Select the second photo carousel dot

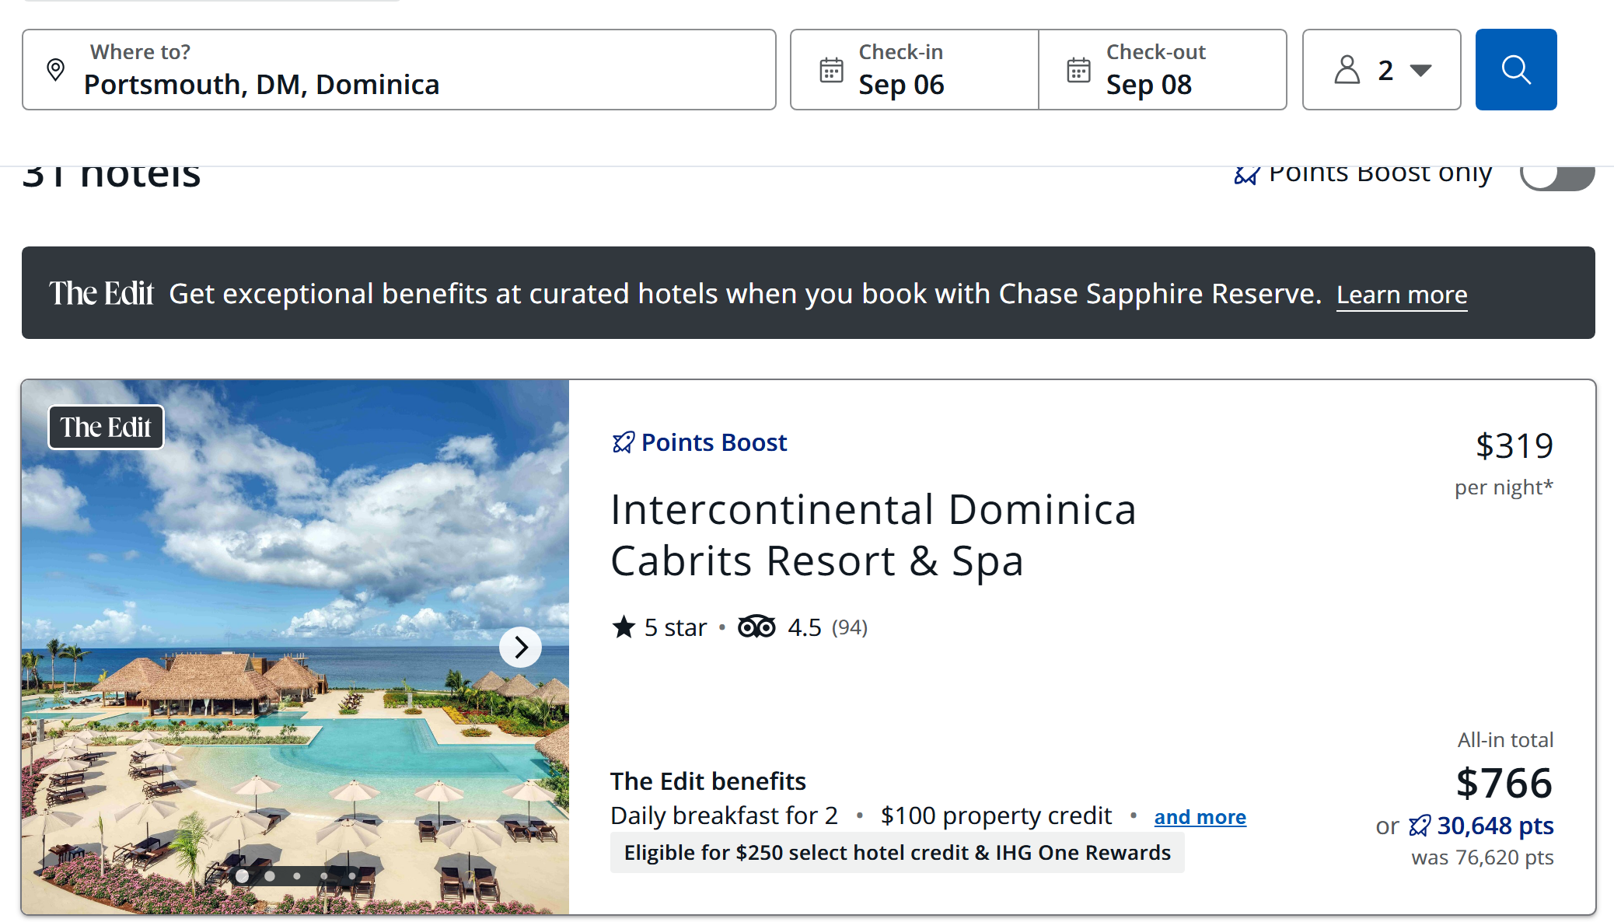[x=270, y=876]
